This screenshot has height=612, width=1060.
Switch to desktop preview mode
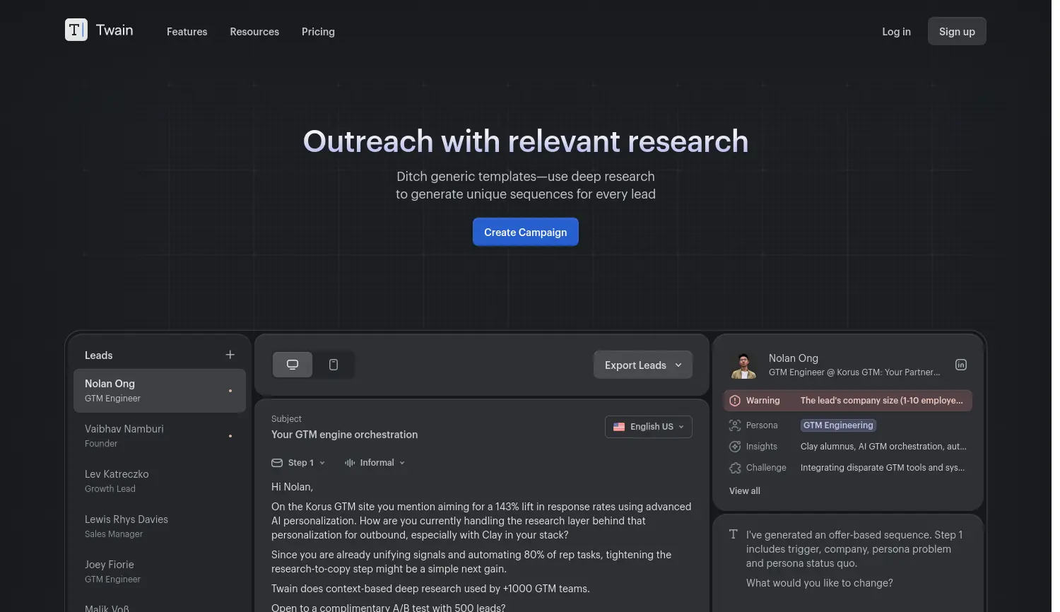pos(293,365)
